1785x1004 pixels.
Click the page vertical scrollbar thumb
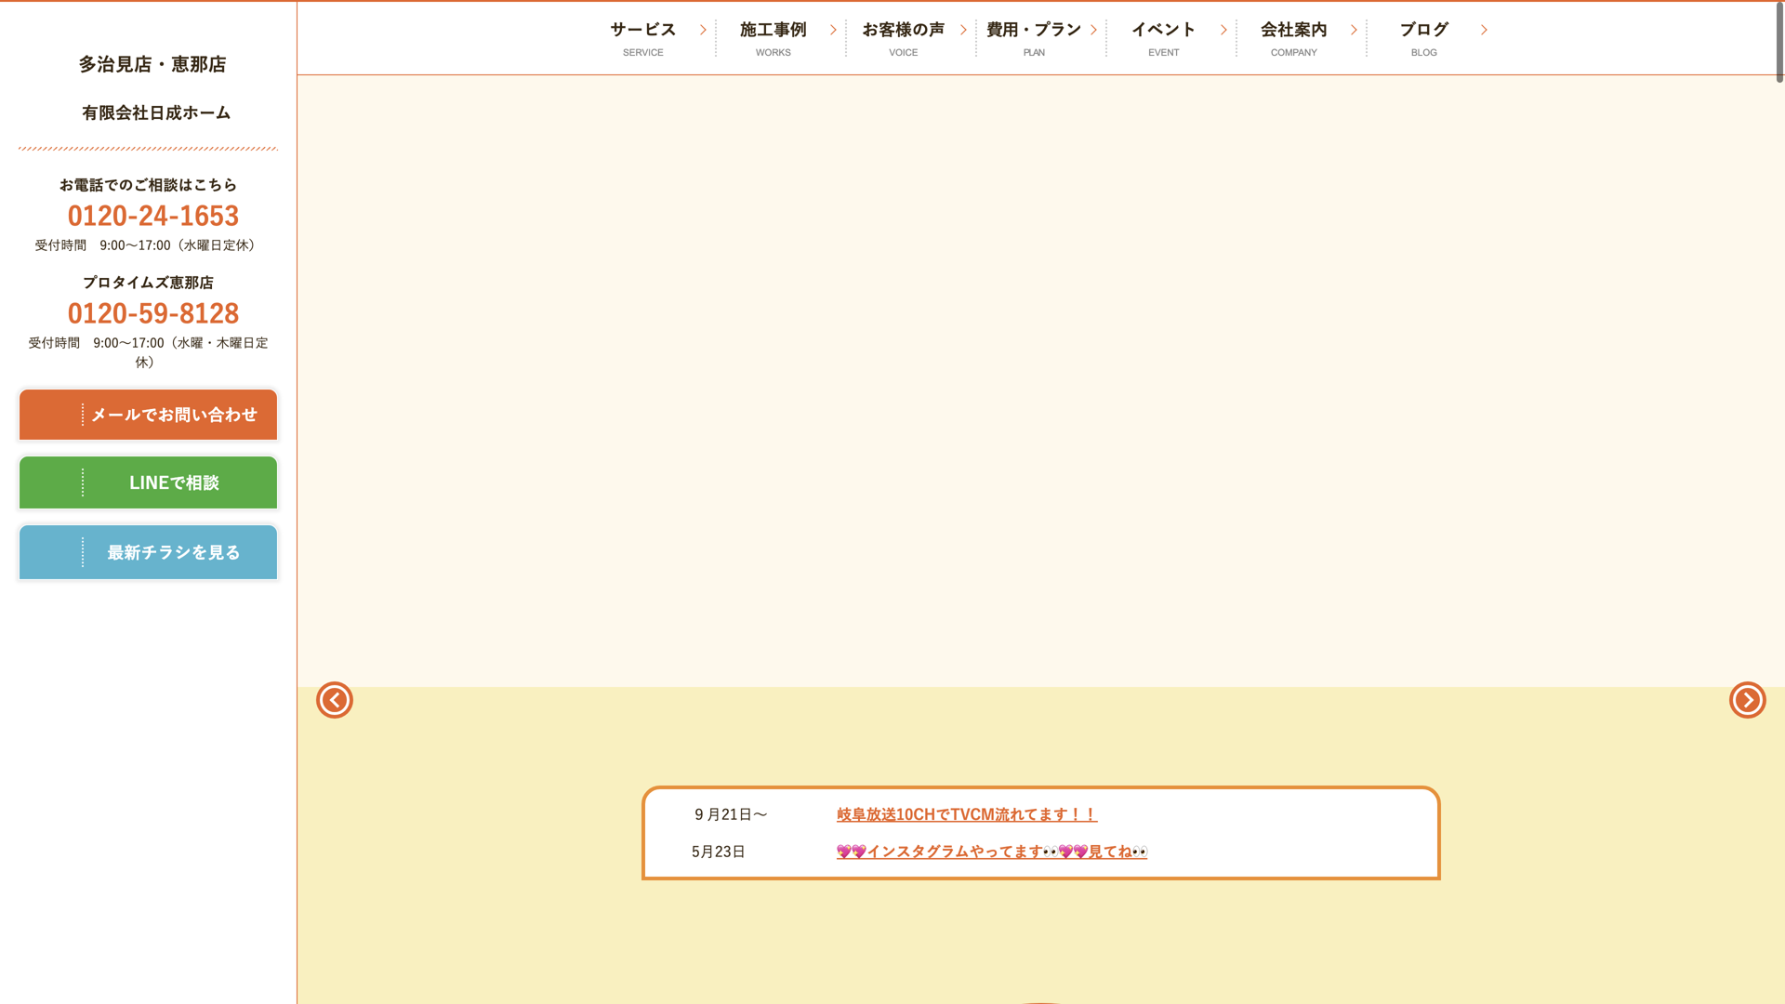coord(1779,42)
